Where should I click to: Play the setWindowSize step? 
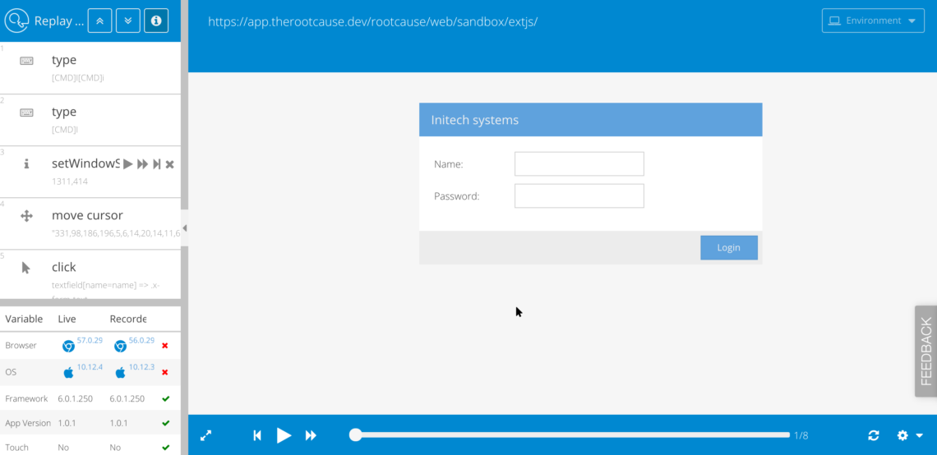click(x=127, y=164)
